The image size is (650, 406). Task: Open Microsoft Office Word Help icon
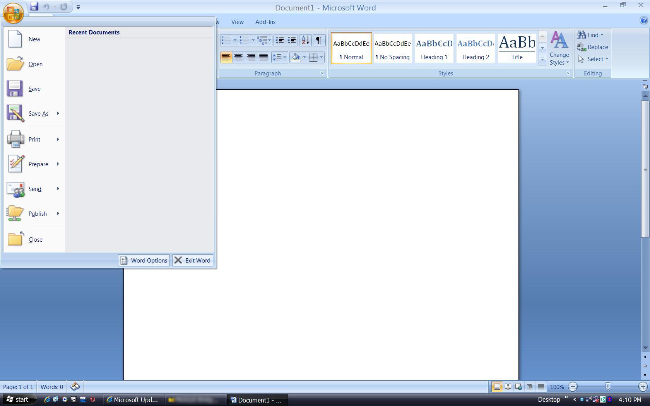click(x=644, y=21)
